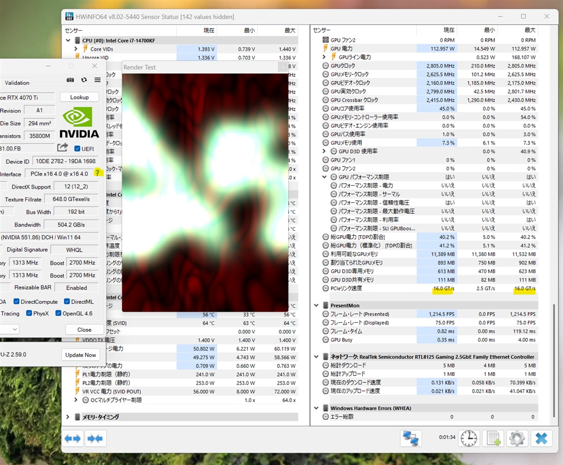This screenshot has height=465, width=563.
Task: Click the right pane センサー column header
Action: (363, 30)
